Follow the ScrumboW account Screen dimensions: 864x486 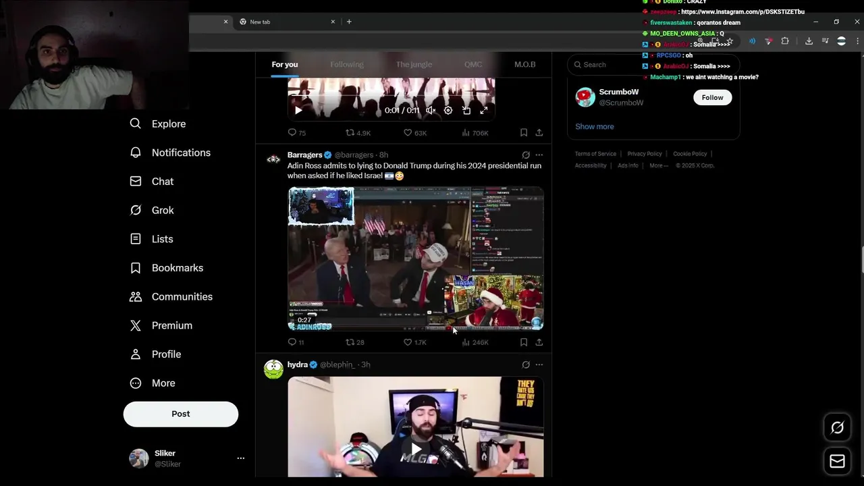712,97
